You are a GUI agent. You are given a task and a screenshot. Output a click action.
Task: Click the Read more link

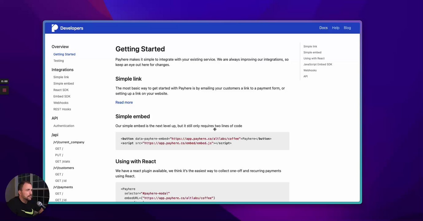coord(124,103)
